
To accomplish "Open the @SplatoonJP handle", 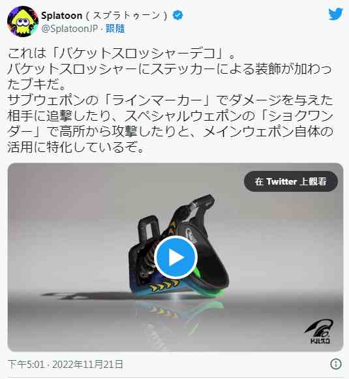I will click(70, 29).
